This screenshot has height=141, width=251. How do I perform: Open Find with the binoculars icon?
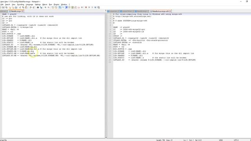[38, 7]
